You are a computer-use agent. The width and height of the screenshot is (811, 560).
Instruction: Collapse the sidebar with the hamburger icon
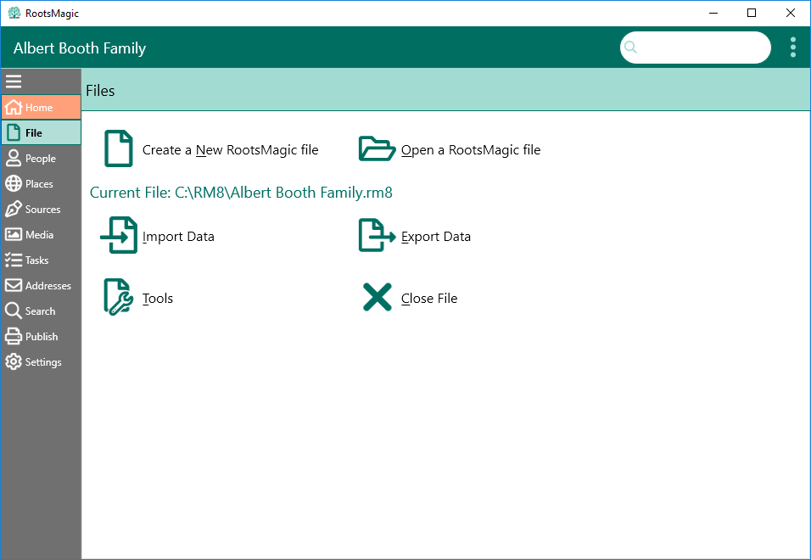(14, 81)
